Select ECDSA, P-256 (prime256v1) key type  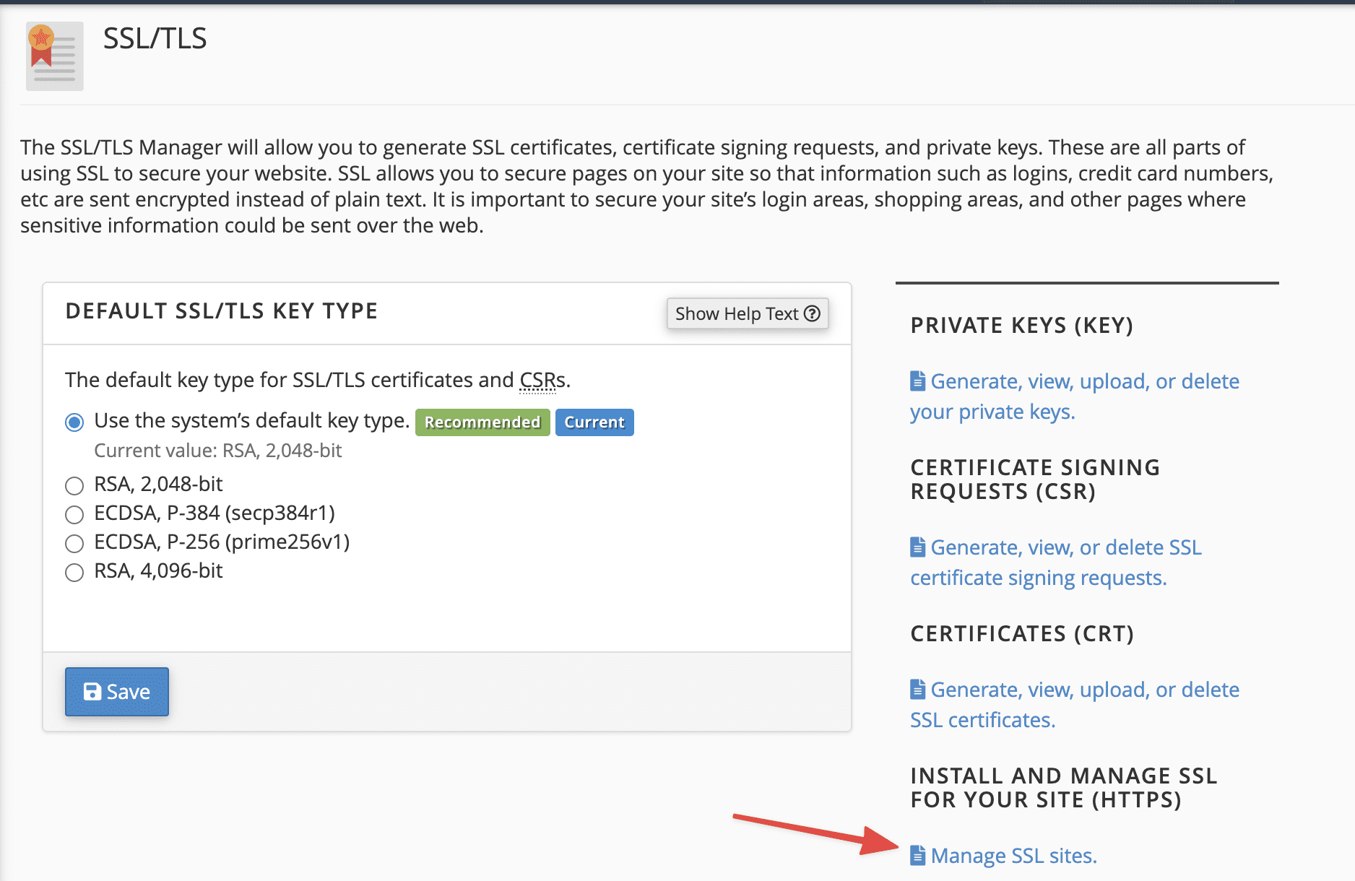pos(74,543)
